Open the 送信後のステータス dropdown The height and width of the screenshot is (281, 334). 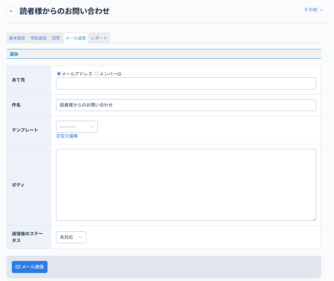tap(71, 237)
